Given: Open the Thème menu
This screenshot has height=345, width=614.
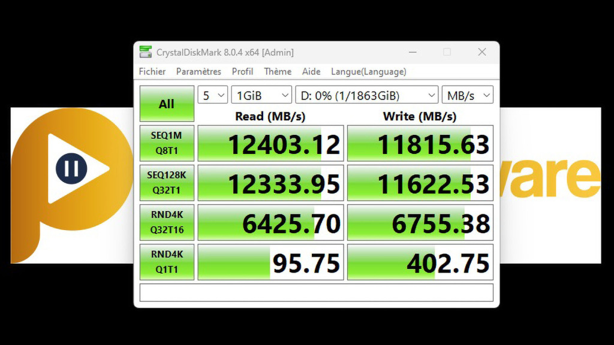Looking at the screenshot, I should coord(278,71).
